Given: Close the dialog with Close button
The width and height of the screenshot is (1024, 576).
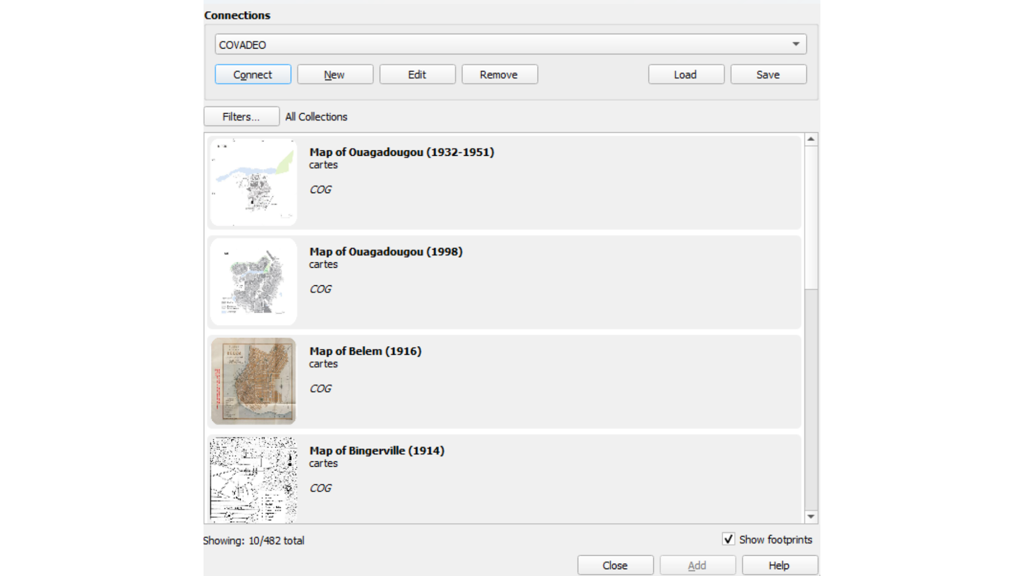Looking at the screenshot, I should pyautogui.click(x=615, y=565).
